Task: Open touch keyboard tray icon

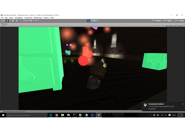Action: click(174, 115)
